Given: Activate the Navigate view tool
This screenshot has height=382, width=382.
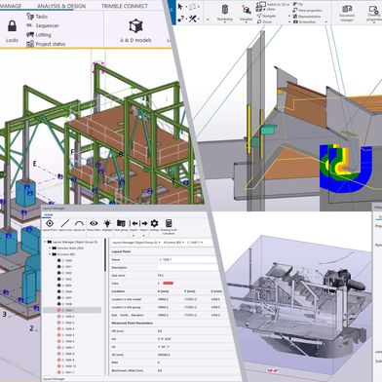Looking at the screenshot, I should point(266,16).
